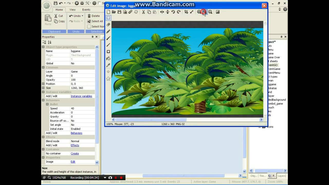Open the Behaviors add/edit link
The height and width of the screenshot is (185, 329).
(x=77, y=133)
